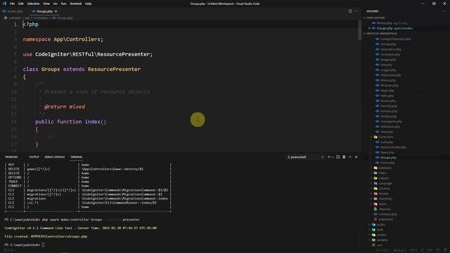Open Images.php in explorer
The image size is (450, 253).
388,60
